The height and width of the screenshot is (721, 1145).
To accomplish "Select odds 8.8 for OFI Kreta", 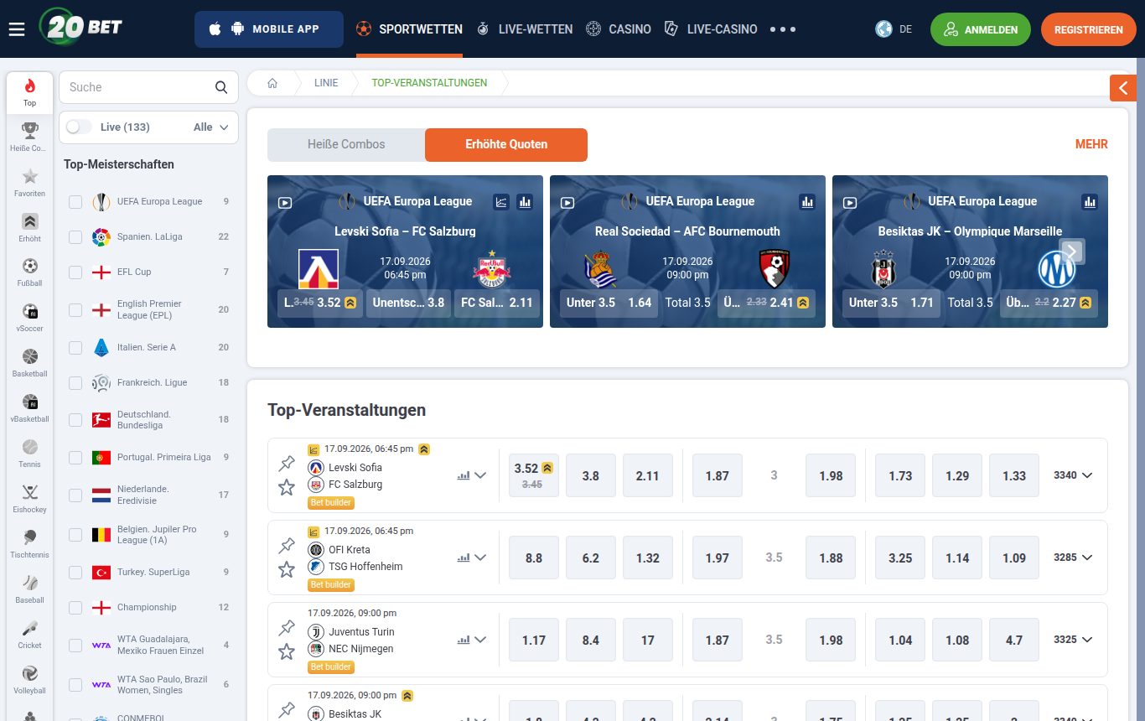I will pos(534,558).
